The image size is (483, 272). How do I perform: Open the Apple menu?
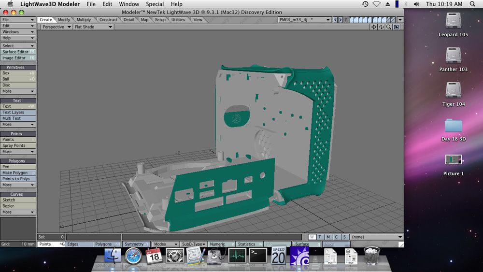pyautogui.click(x=10, y=4)
